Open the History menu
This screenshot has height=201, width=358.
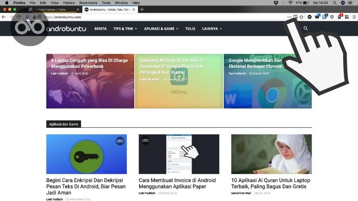point(69,3)
